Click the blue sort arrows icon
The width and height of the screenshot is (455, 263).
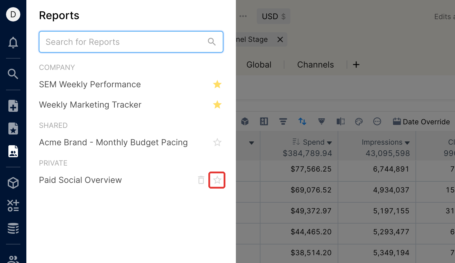pyautogui.click(x=302, y=121)
